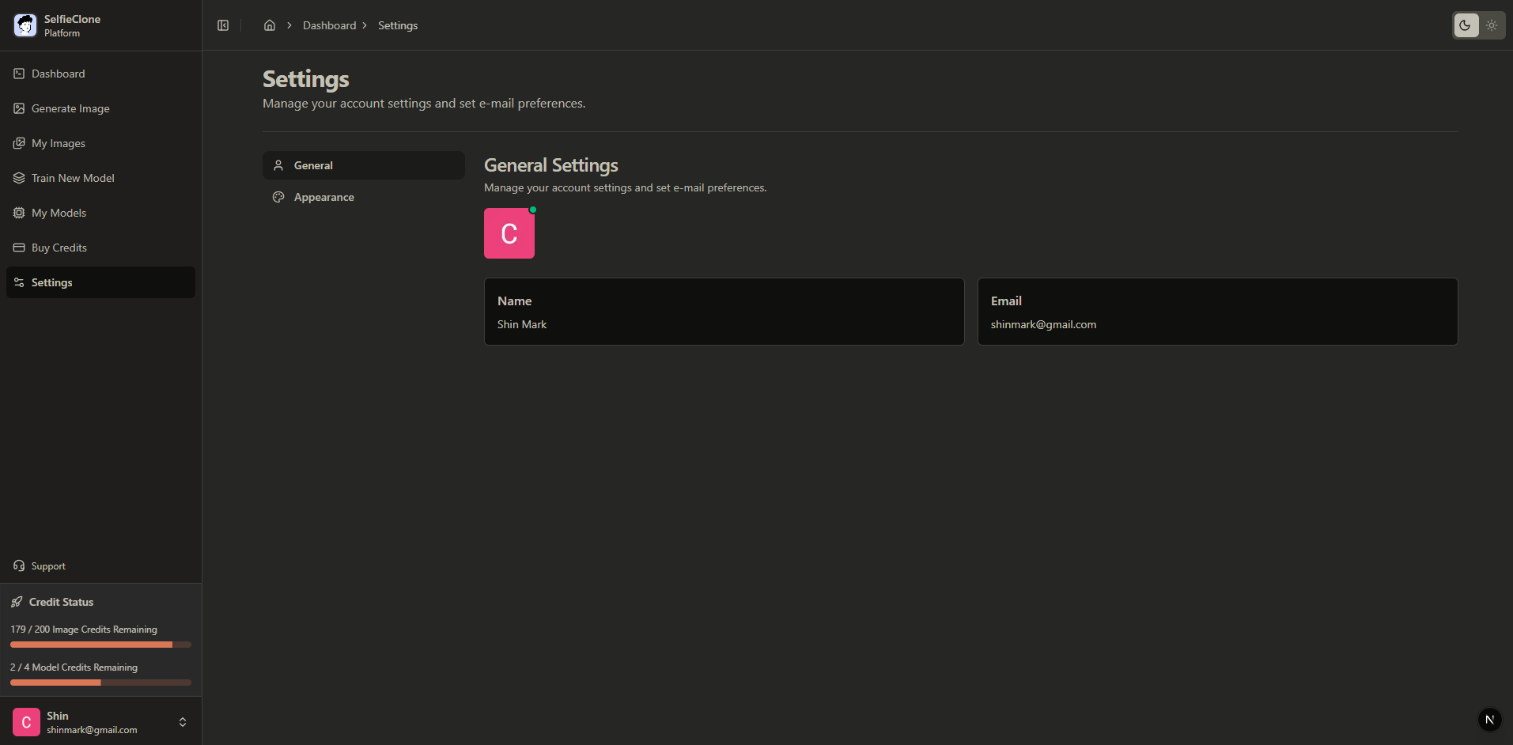
Task: Open Train New Model page
Action: pyautogui.click(x=100, y=178)
